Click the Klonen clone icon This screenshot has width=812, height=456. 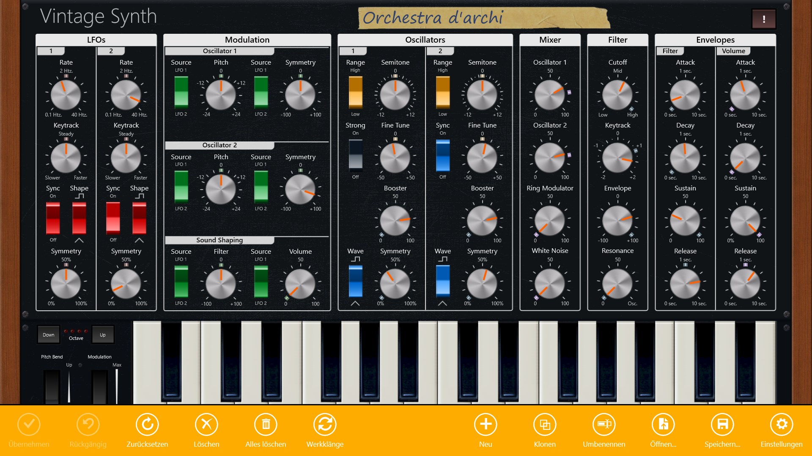(545, 424)
